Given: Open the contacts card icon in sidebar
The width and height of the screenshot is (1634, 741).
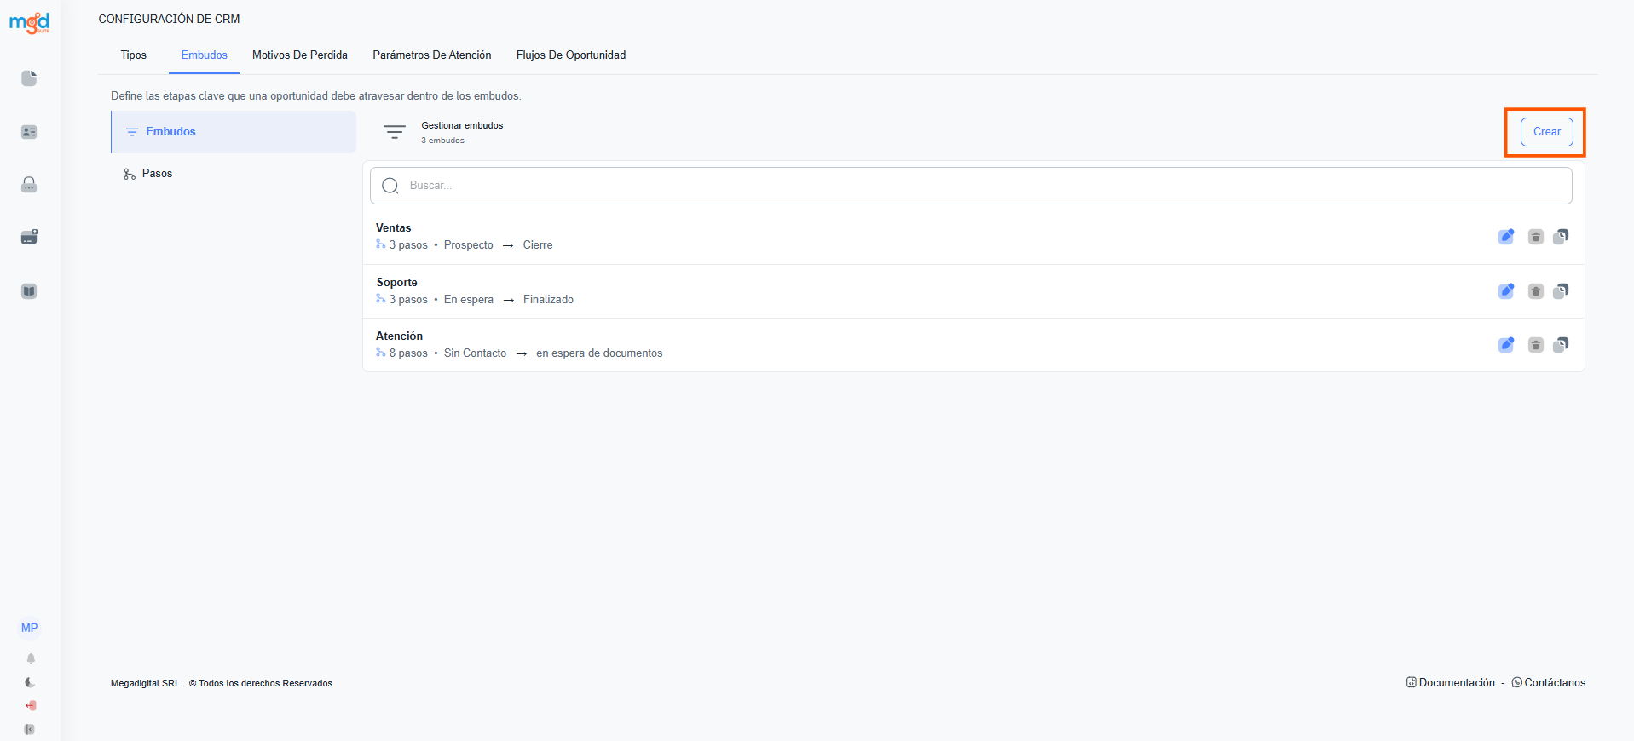Looking at the screenshot, I should point(29,132).
